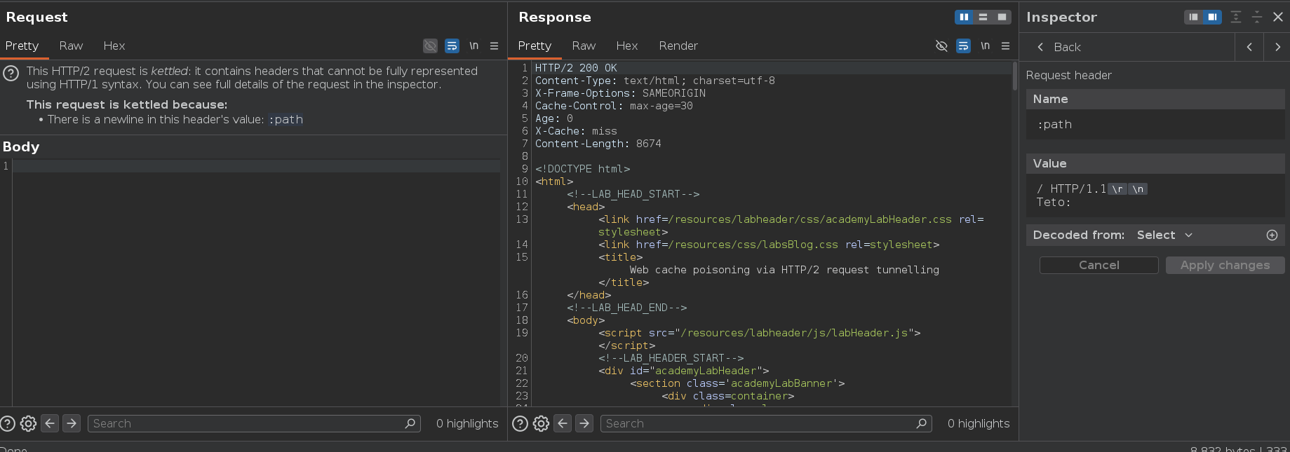Go to previous Response search match
1290x452 pixels.
coord(563,423)
